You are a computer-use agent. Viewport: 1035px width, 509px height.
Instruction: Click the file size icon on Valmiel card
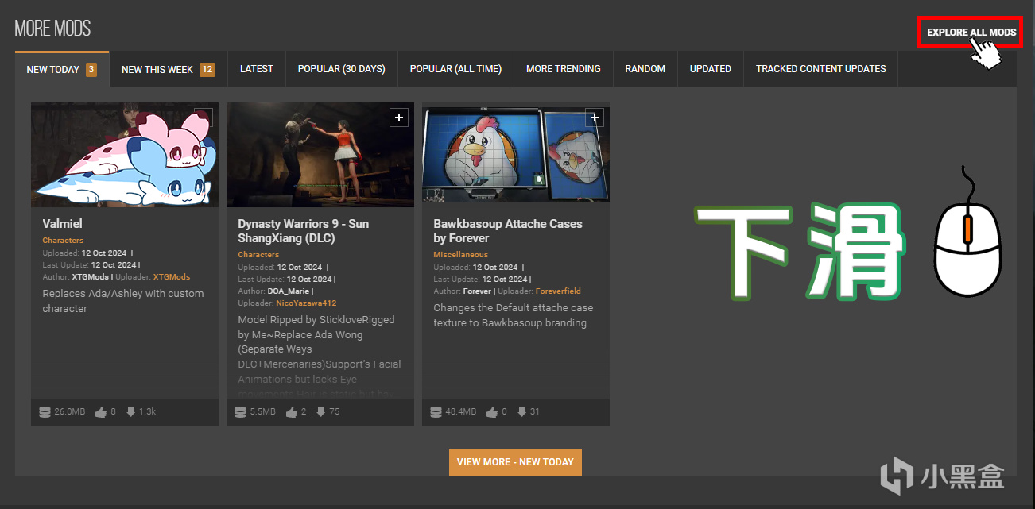45,411
